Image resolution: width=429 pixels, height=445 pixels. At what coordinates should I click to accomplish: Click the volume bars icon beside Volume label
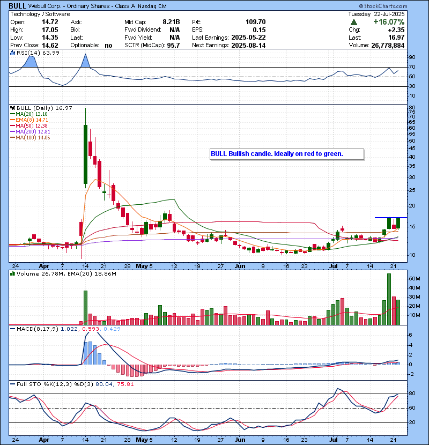(x=13, y=273)
